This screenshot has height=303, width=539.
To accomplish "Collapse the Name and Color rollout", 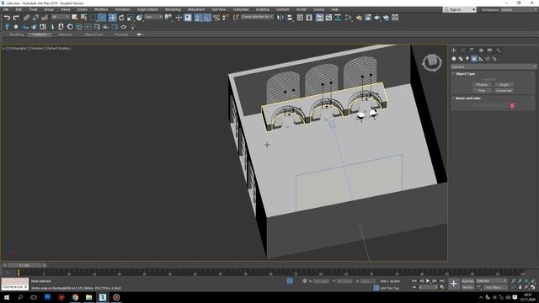I will [x=467, y=98].
